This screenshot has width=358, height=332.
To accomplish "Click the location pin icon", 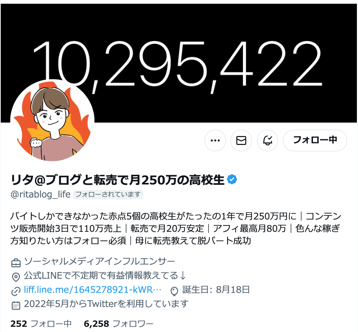I will 16,277.
